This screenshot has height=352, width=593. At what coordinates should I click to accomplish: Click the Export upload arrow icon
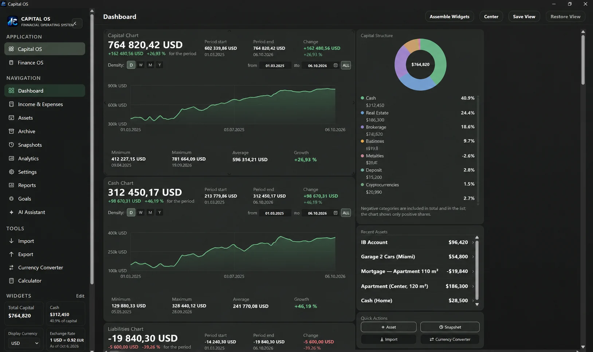pyautogui.click(x=11, y=254)
